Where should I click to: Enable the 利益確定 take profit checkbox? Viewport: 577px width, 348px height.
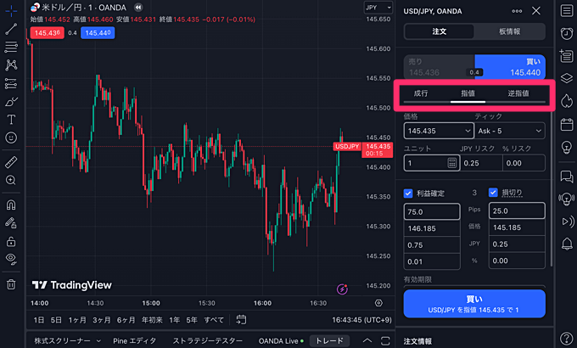tap(408, 194)
